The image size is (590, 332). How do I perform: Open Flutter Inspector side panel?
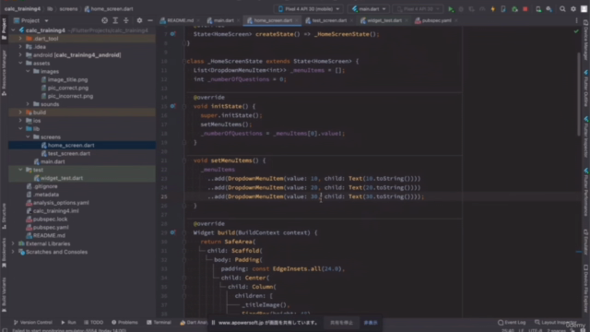tap(586, 137)
